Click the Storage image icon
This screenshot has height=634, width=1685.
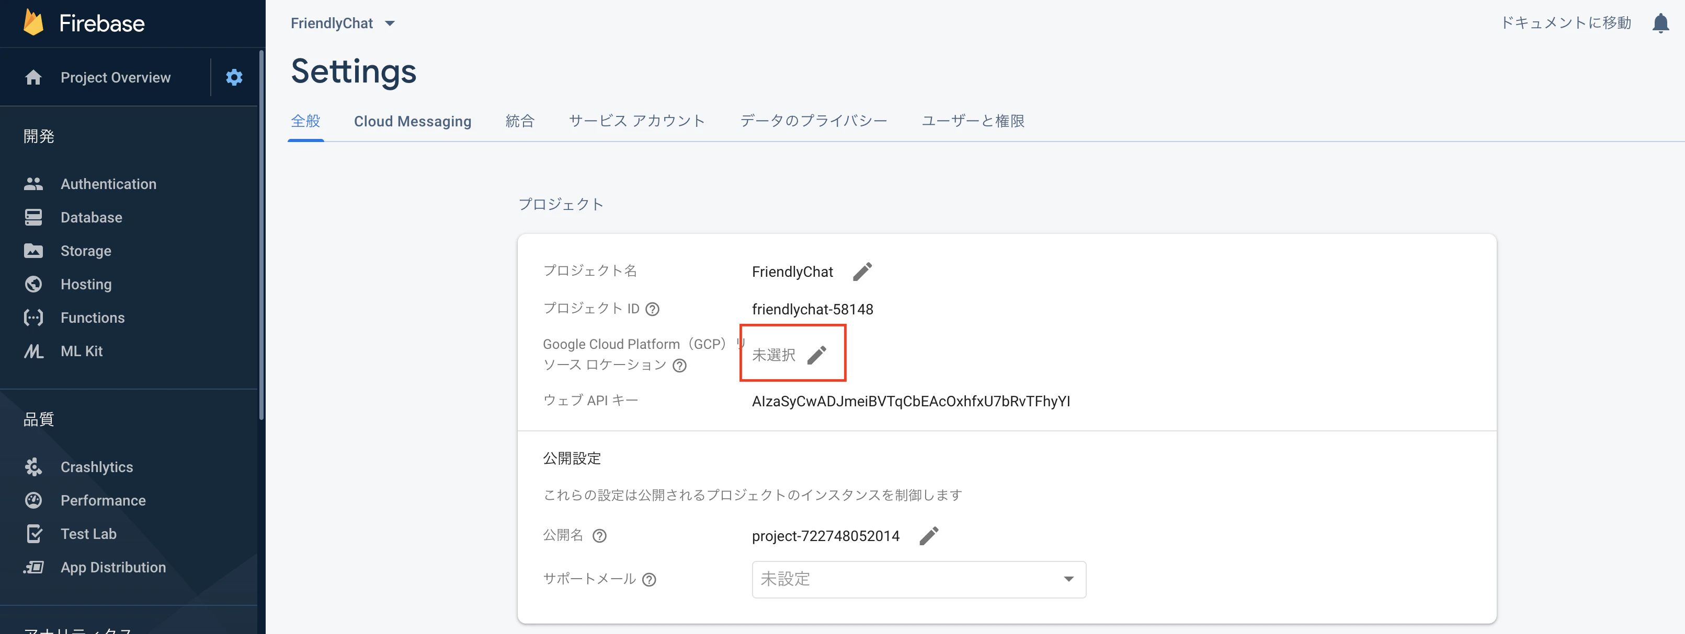[x=33, y=251]
